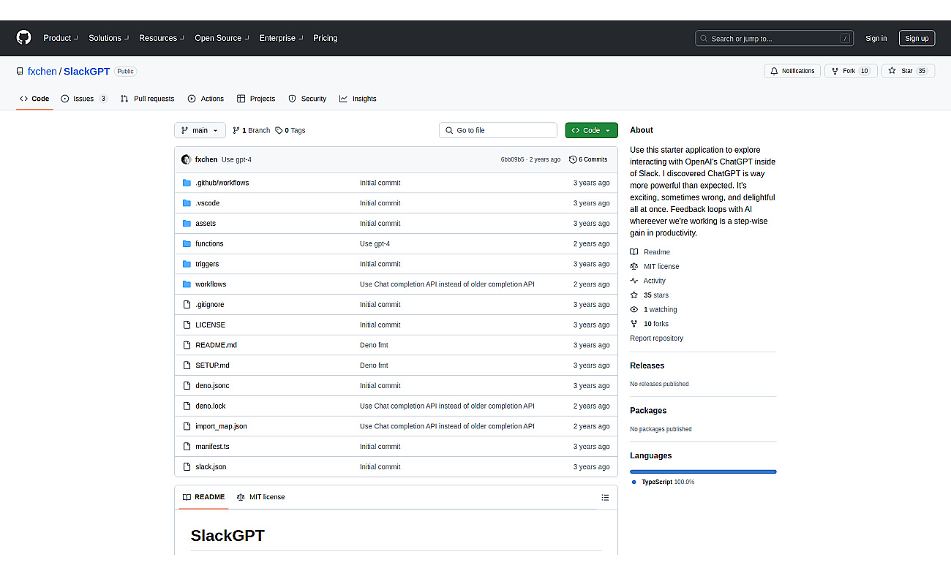Open the Product menu
This screenshot has height=576, width=951.
(61, 38)
